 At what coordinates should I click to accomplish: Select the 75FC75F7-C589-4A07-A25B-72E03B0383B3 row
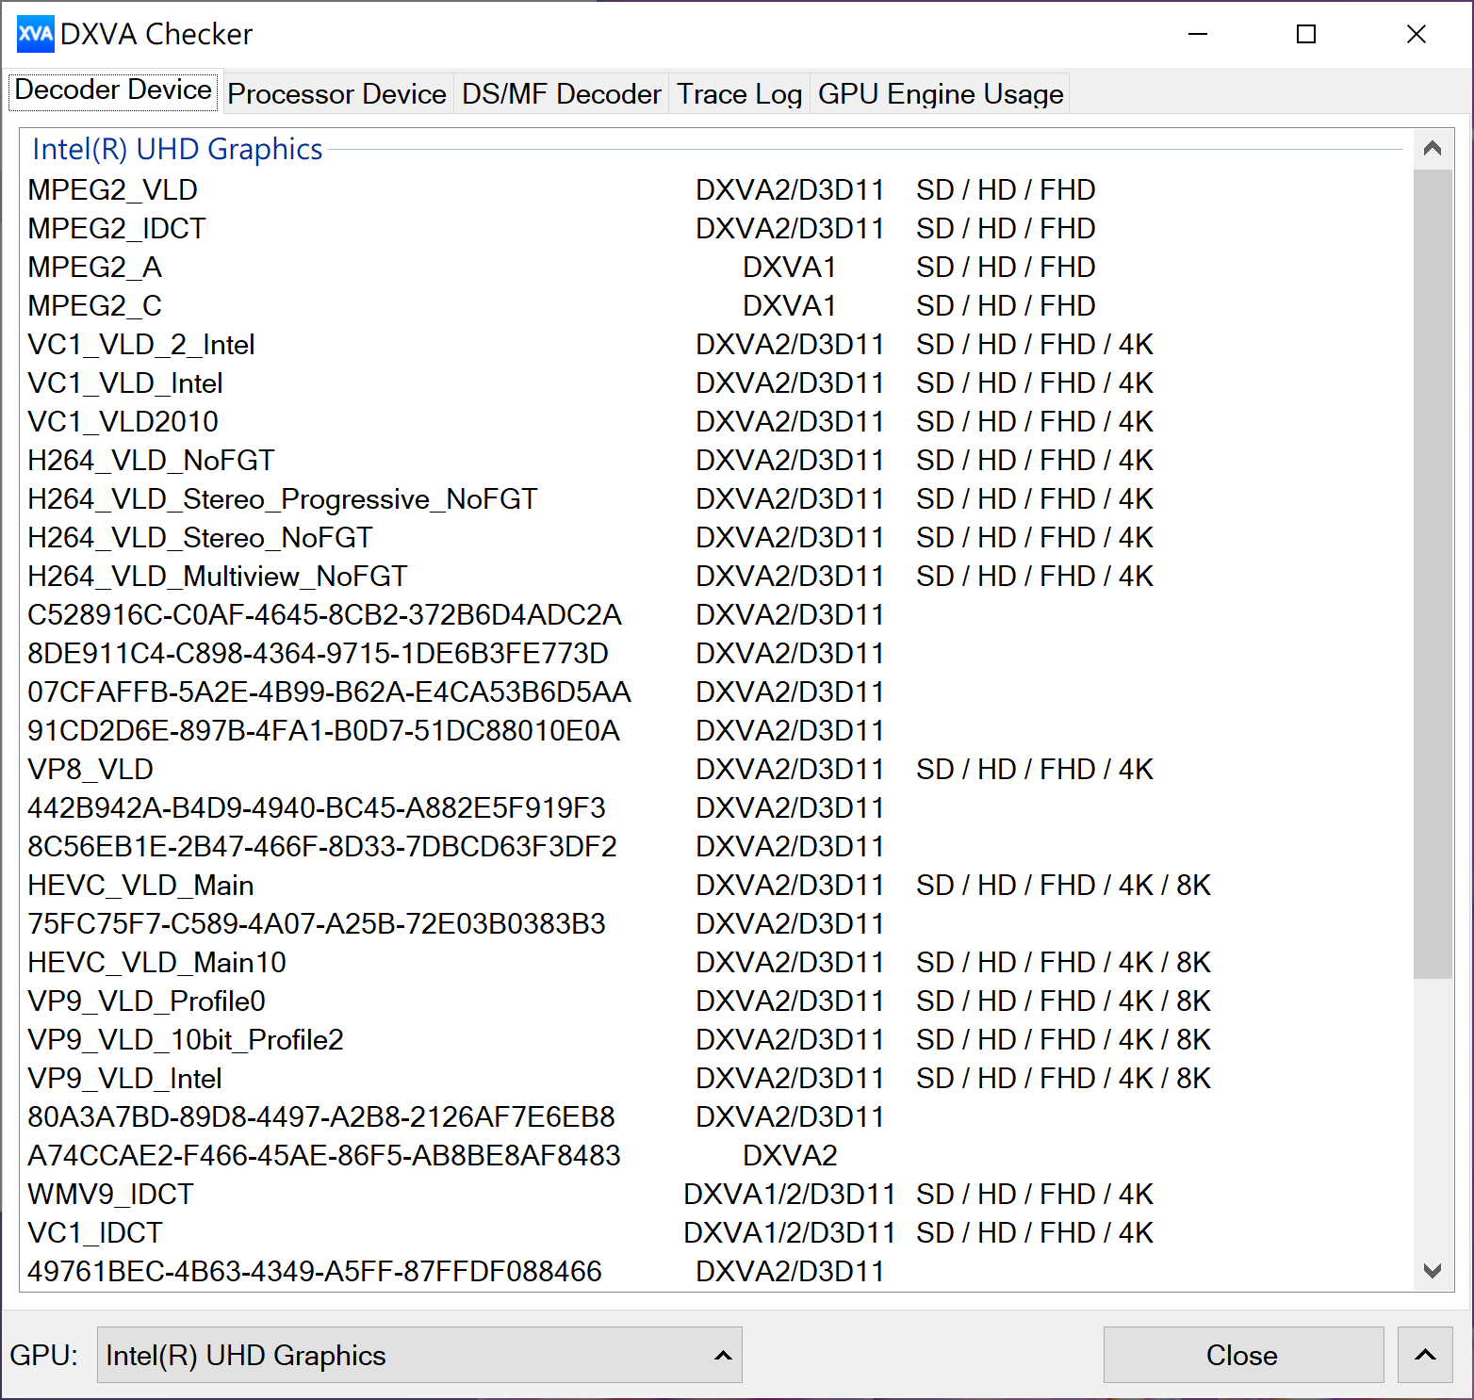(716, 923)
